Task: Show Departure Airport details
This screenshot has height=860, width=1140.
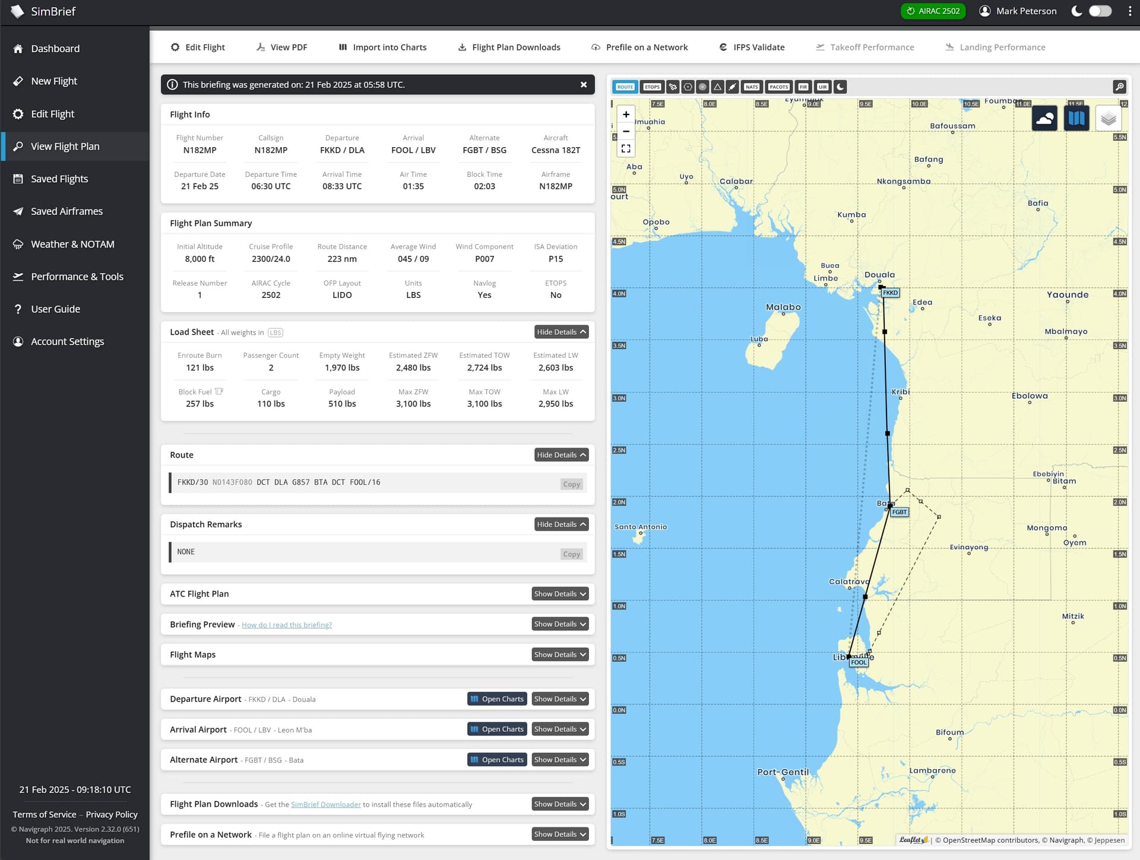Action: point(560,699)
